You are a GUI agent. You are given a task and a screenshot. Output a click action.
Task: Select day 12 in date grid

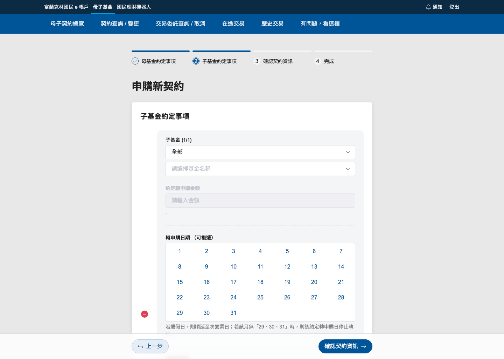pos(287,266)
